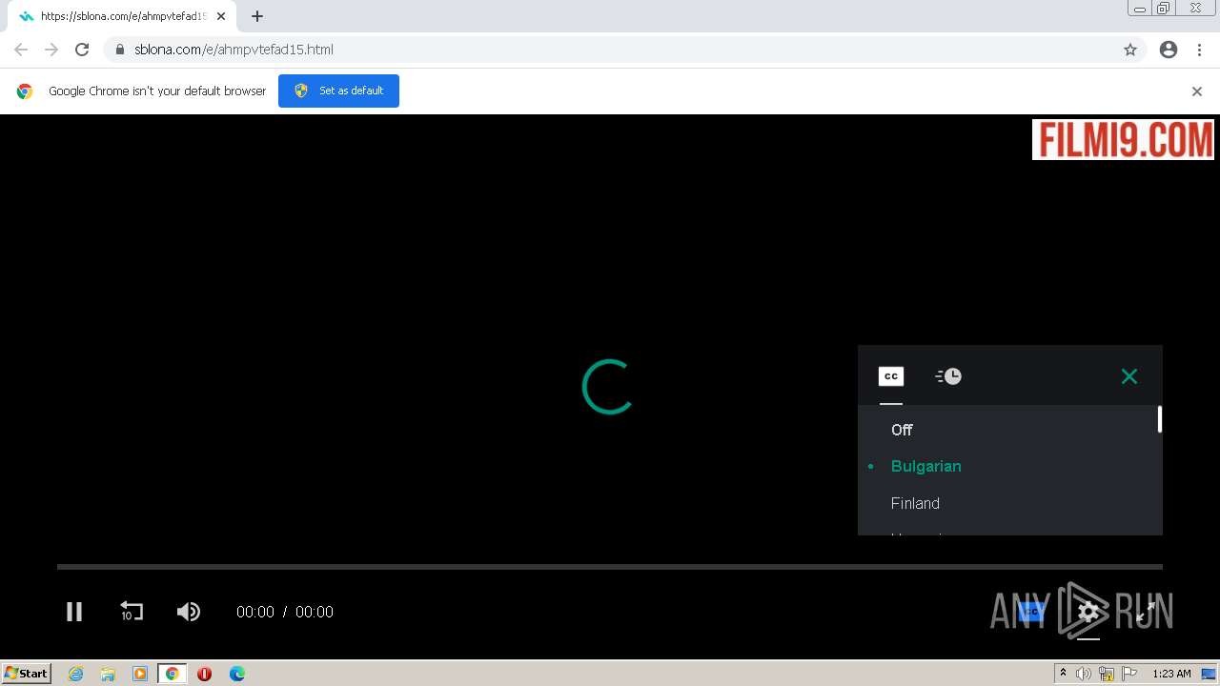This screenshot has height=686, width=1220.
Task: Reload the current page
Action: coord(82,50)
